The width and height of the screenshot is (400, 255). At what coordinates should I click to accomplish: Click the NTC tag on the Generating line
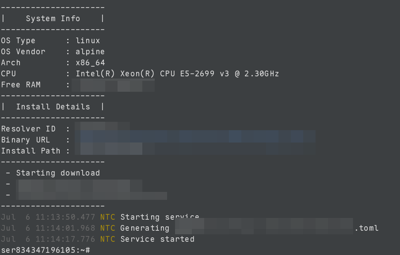click(x=107, y=228)
